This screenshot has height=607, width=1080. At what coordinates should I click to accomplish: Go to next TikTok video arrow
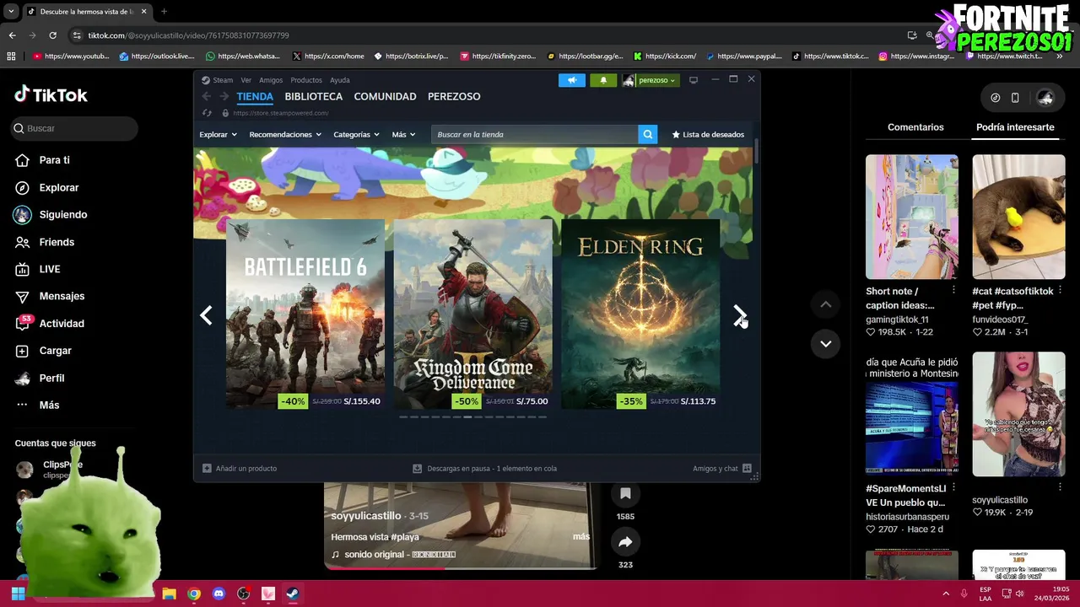point(826,343)
